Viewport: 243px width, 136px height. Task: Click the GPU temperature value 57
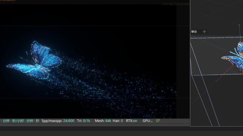pyautogui.click(x=158, y=121)
